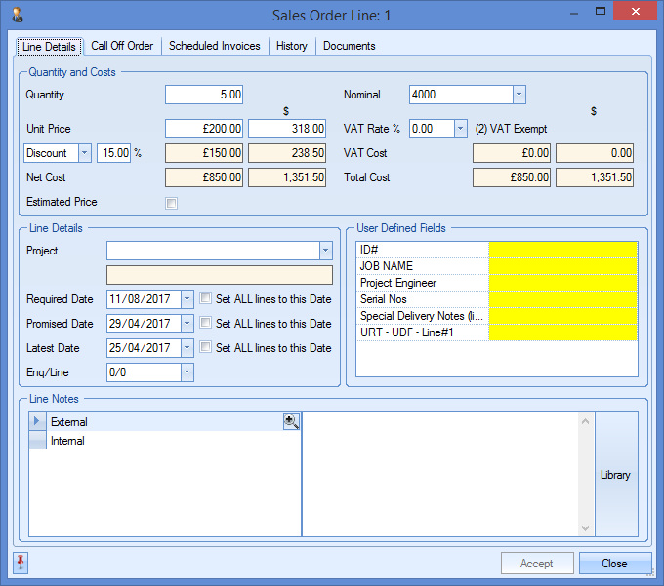This screenshot has width=664, height=586.
Task: Tick Set ALL lines for Required Date
Action: pyautogui.click(x=205, y=299)
